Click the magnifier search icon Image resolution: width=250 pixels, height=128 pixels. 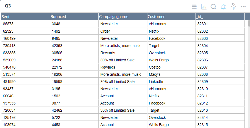pos(213,7)
